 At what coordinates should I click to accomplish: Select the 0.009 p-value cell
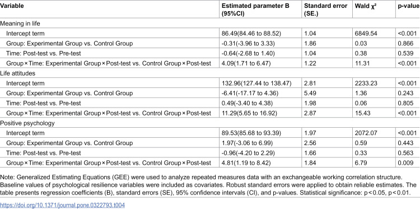tap(405, 163)
